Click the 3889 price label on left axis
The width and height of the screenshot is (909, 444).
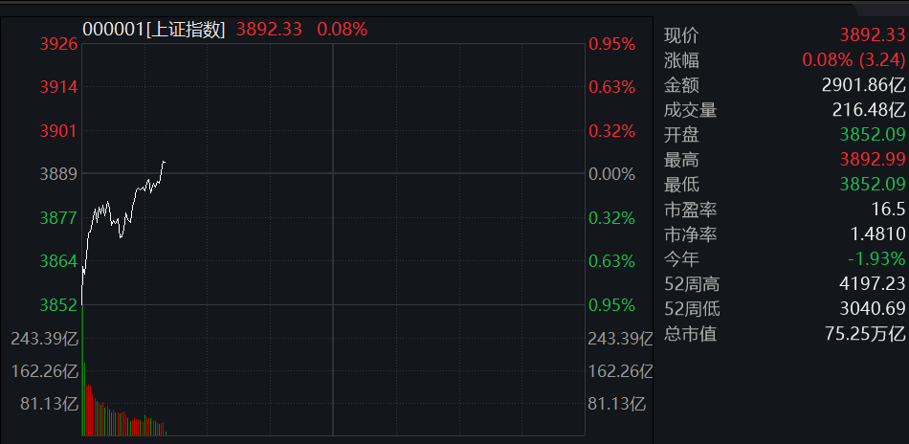(x=58, y=174)
